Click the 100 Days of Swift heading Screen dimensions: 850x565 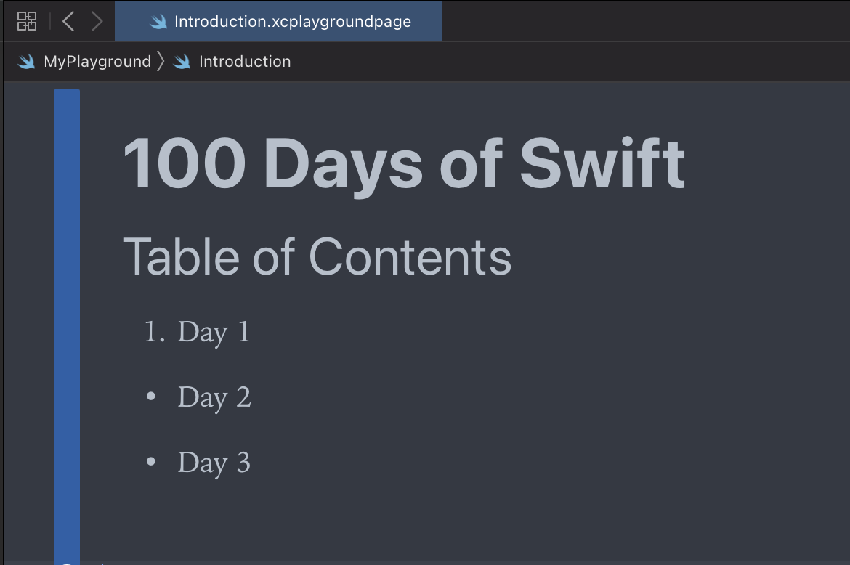404,164
